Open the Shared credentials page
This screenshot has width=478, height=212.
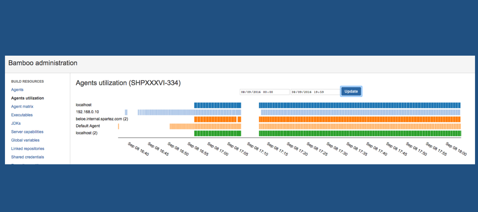tap(27, 157)
